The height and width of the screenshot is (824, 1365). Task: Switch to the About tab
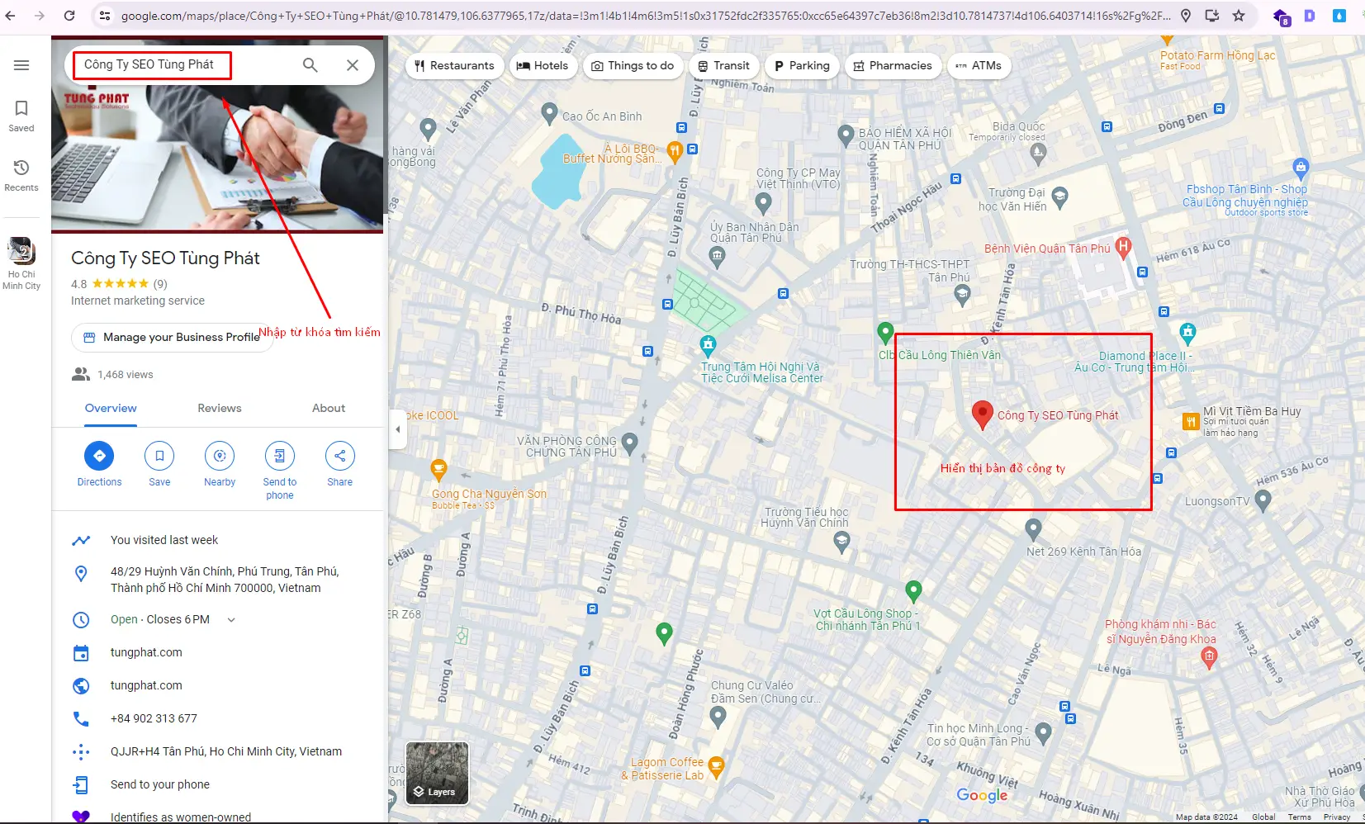click(x=329, y=408)
